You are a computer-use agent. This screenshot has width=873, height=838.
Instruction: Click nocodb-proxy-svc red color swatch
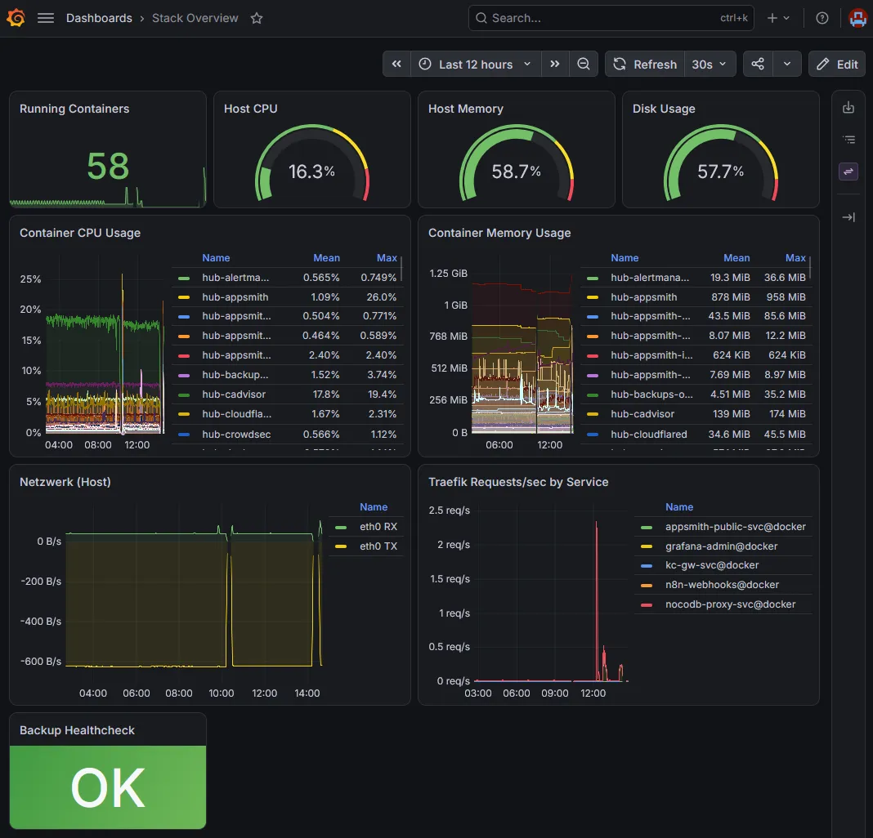point(647,605)
